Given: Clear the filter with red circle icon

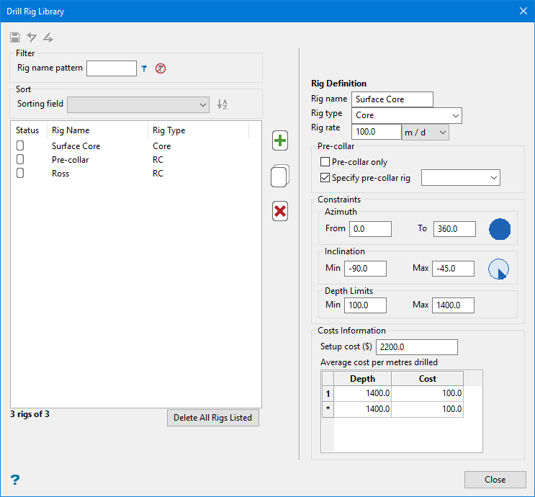Looking at the screenshot, I should 161,68.
